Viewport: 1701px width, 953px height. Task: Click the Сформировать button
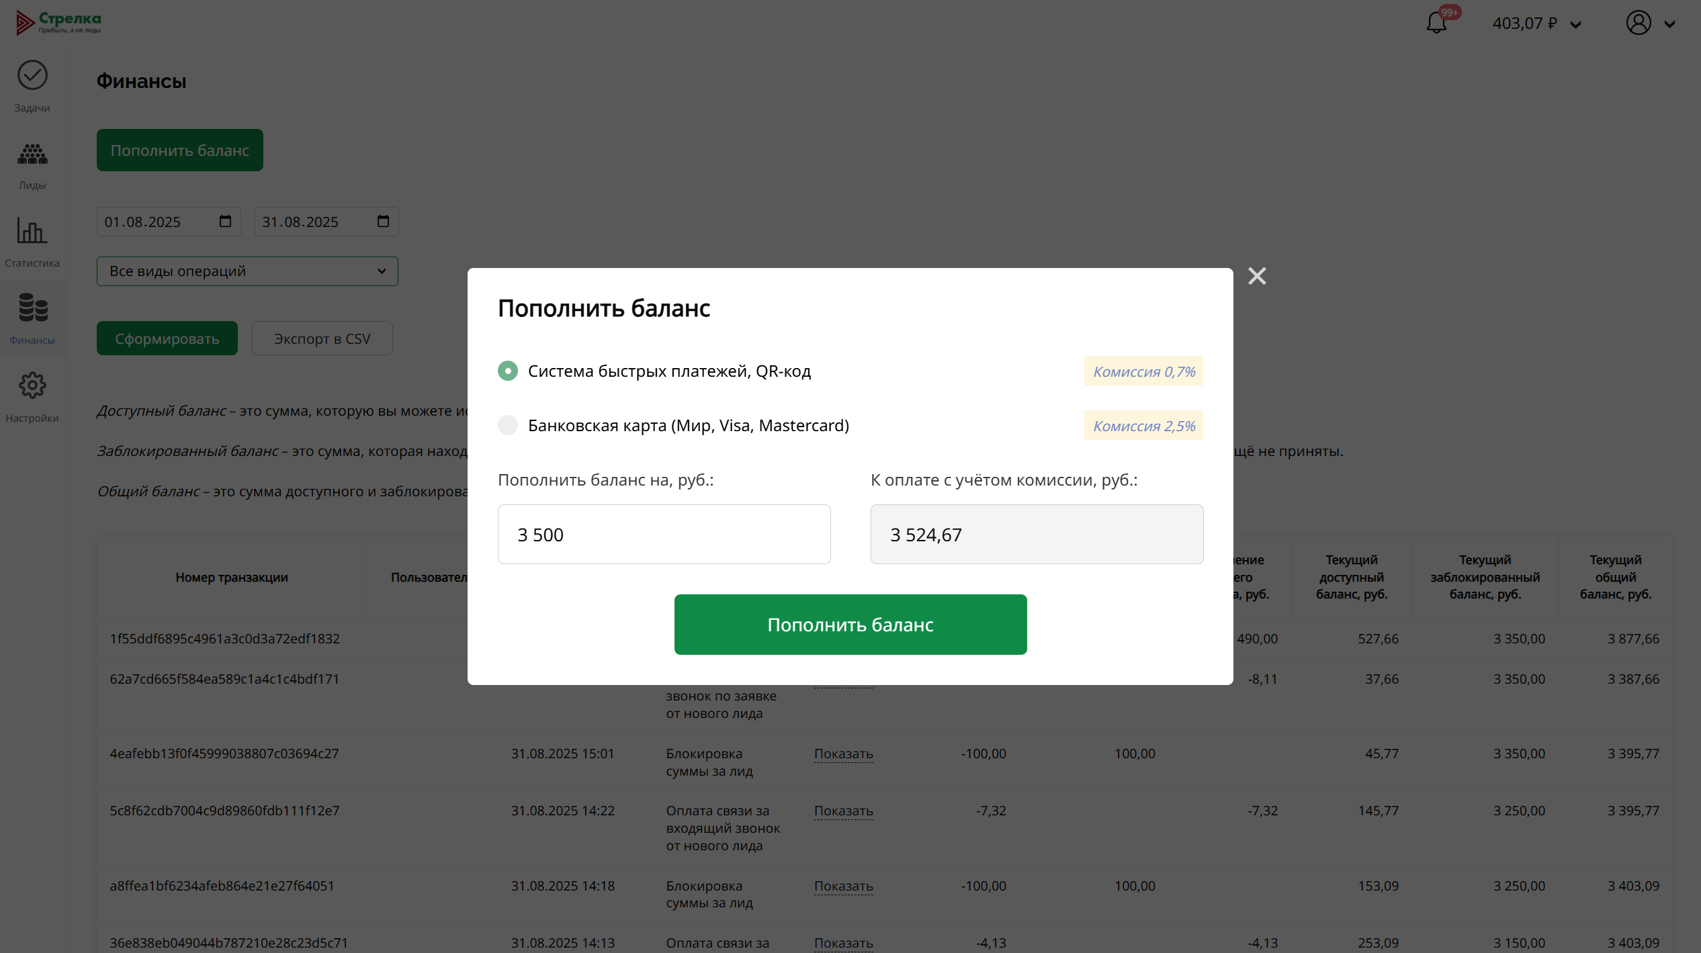pyautogui.click(x=167, y=338)
